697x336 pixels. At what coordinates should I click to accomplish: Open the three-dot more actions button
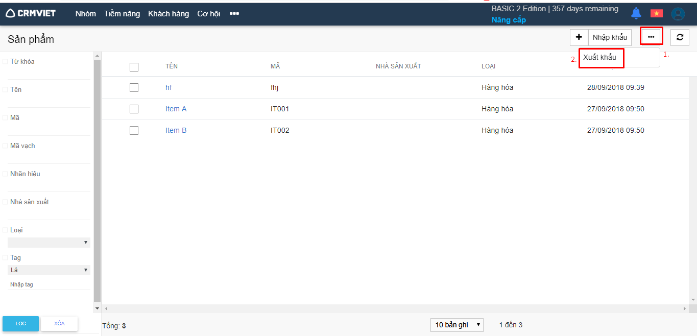651,37
